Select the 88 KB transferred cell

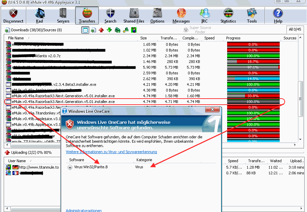click(x=251, y=173)
